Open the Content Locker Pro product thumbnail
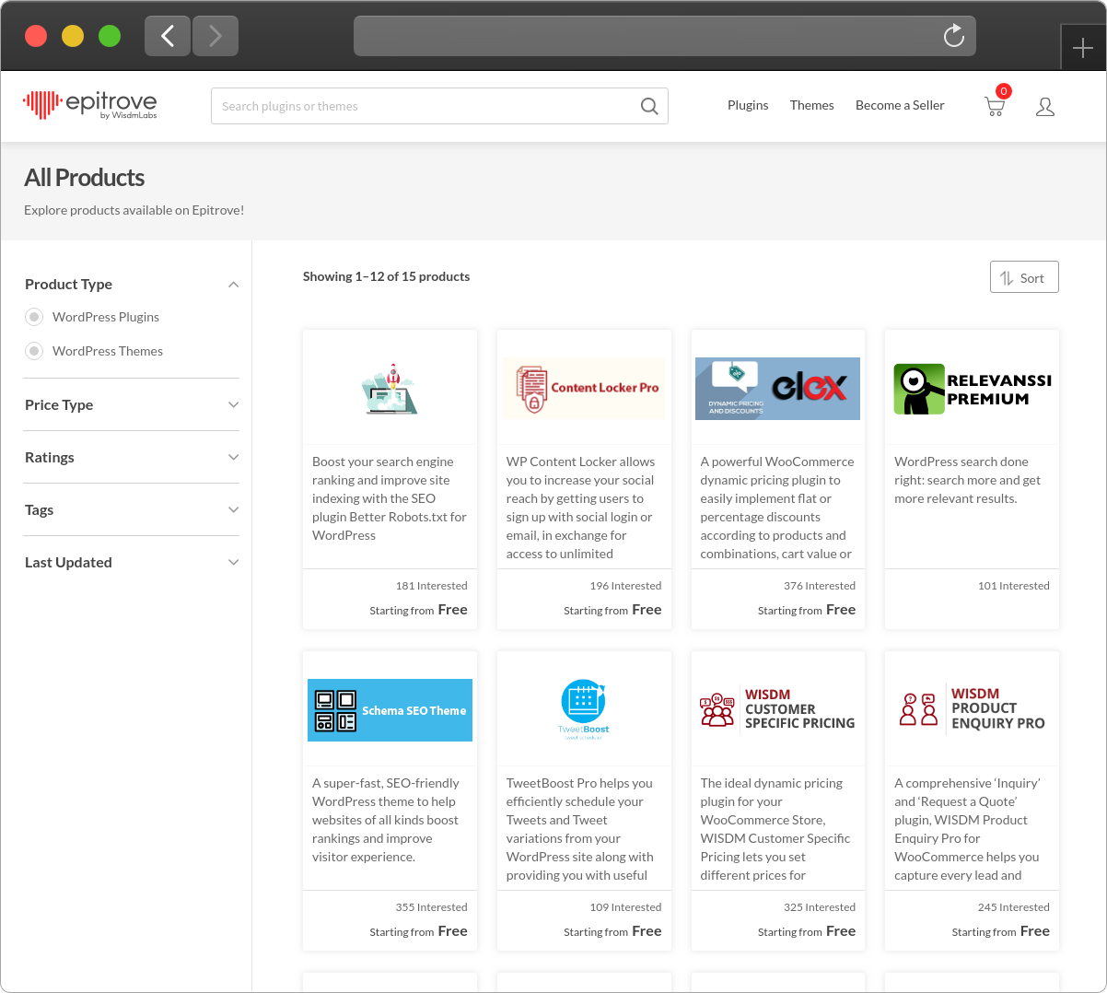Image resolution: width=1107 pixels, height=993 pixels. (583, 388)
